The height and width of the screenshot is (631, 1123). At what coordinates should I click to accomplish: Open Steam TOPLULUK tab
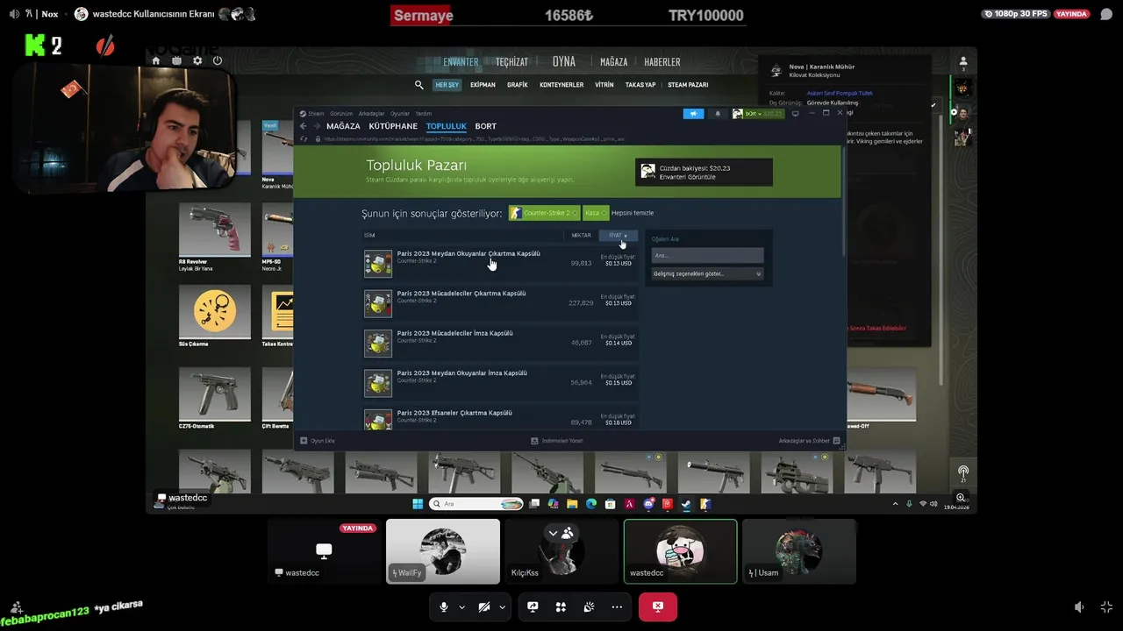coord(447,126)
